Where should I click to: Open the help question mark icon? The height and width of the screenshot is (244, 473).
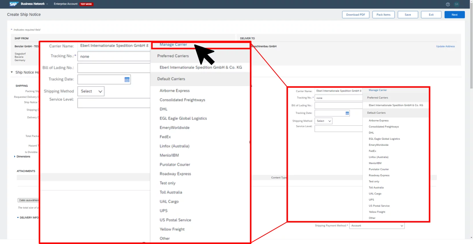click(x=448, y=4)
